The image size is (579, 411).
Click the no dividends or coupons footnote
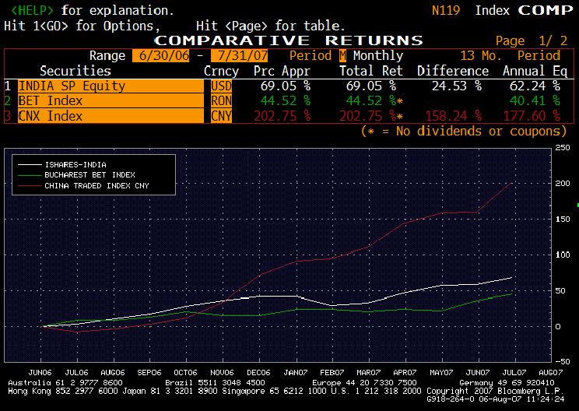[x=464, y=131]
